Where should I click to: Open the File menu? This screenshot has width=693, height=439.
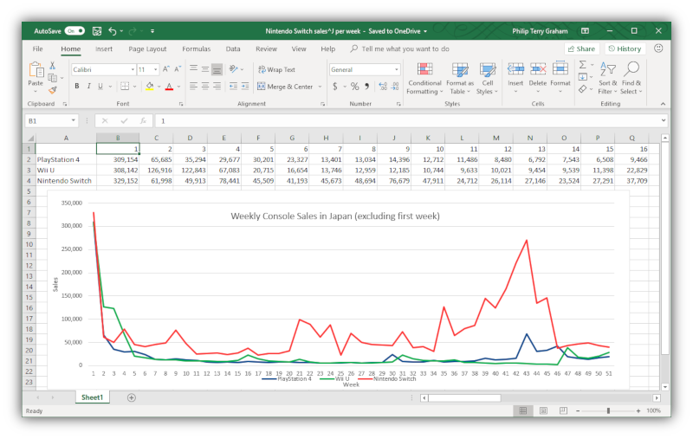click(x=37, y=49)
